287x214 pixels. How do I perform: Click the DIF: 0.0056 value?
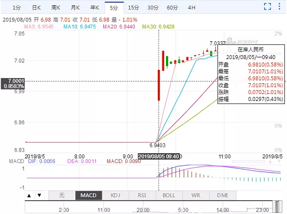coord(42,161)
